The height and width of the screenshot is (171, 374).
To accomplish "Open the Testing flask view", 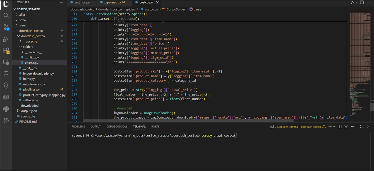I will [x=6, y=74].
